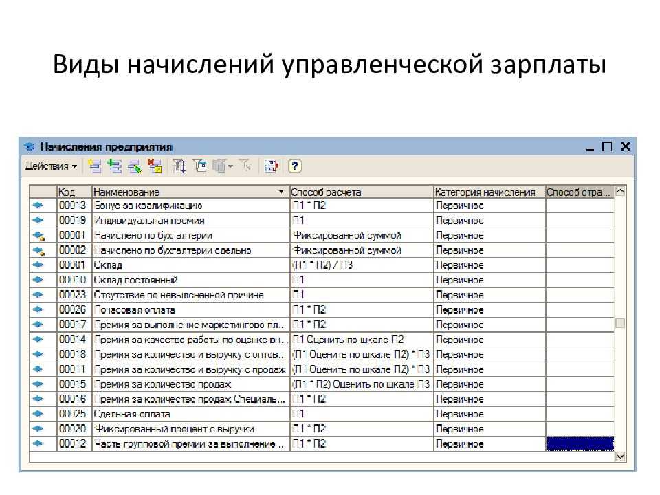Click the Edit current item toolbar icon
Screen dimensions: 660x495
135,166
